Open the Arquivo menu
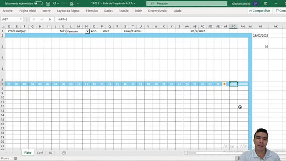This screenshot has height=161, width=286. [8, 11]
